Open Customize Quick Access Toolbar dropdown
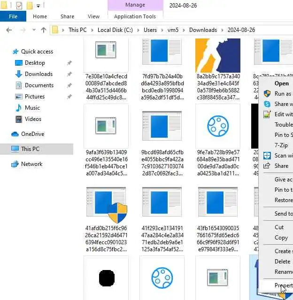 (39, 6)
